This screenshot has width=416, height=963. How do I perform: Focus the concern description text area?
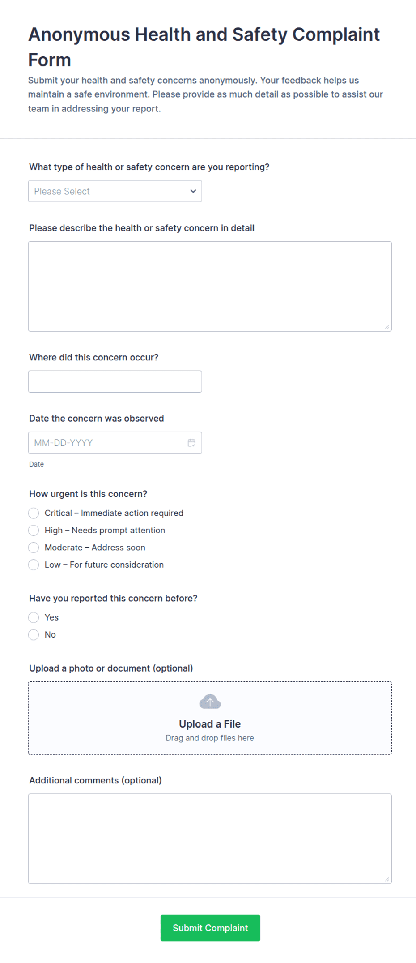[x=210, y=287]
